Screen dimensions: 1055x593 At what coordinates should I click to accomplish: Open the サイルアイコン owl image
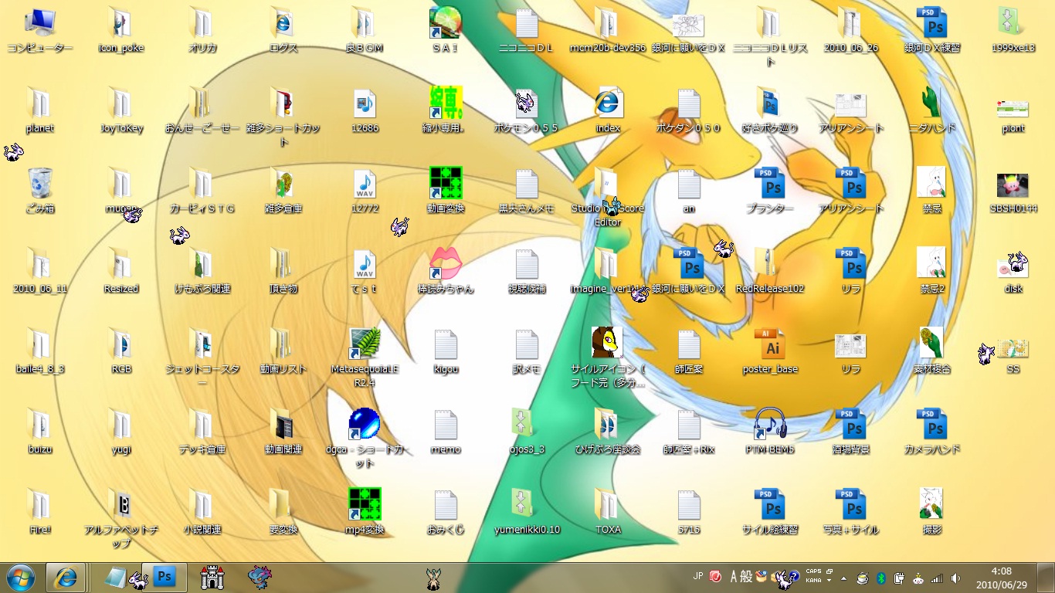pyautogui.click(x=608, y=358)
